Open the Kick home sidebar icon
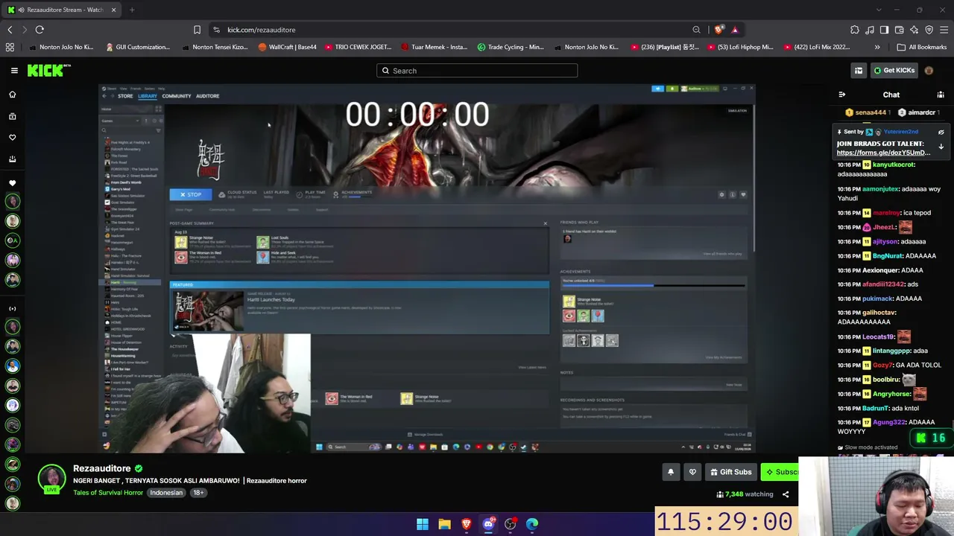 [12, 95]
